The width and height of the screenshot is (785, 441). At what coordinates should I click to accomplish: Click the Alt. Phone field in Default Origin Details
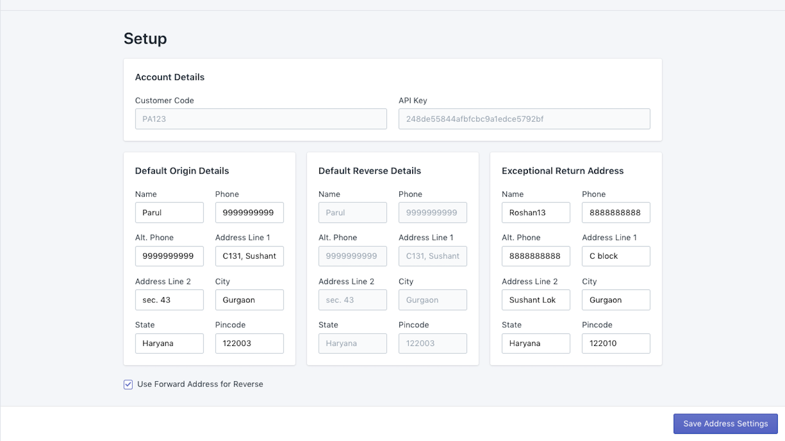(169, 256)
